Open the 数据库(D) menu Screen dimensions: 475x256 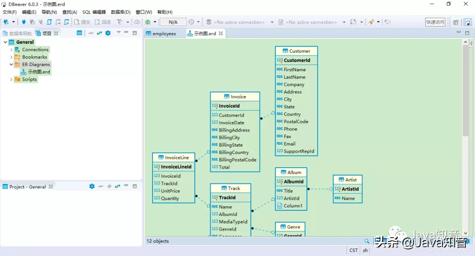coord(121,12)
